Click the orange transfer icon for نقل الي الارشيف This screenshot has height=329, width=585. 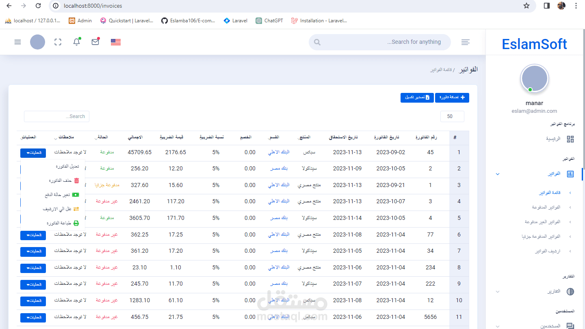point(76,209)
